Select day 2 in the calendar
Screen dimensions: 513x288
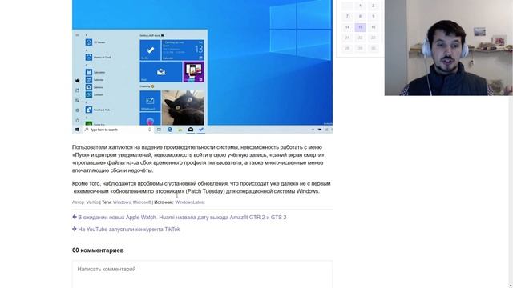(x=373, y=6)
